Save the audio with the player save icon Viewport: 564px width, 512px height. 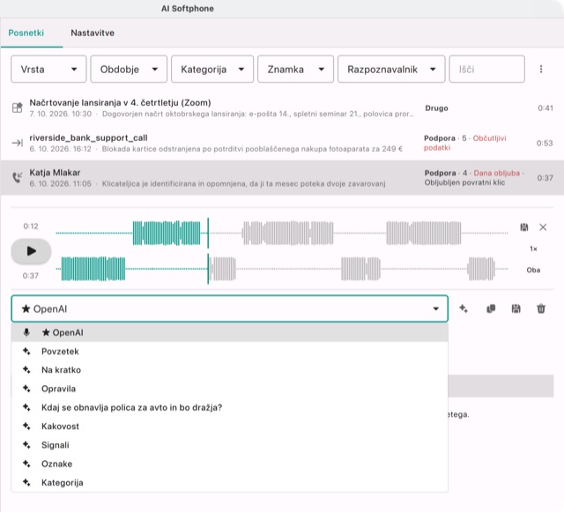524,227
